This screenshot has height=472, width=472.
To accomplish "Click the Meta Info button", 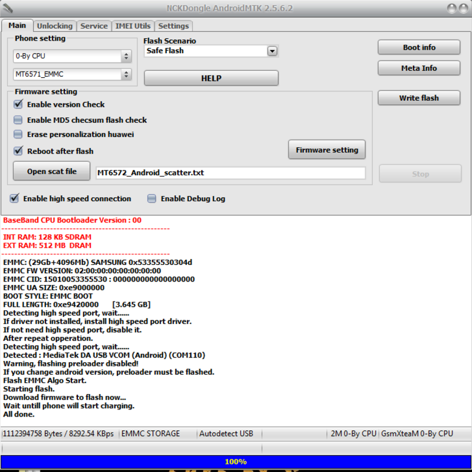I will point(419,68).
